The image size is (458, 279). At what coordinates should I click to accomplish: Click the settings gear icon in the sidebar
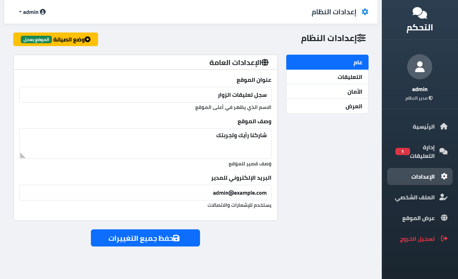pyautogui.click(x=444, y=176)
